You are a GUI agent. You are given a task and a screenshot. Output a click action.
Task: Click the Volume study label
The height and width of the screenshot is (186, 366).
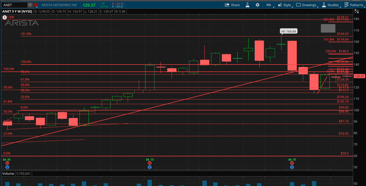point(8,173)
